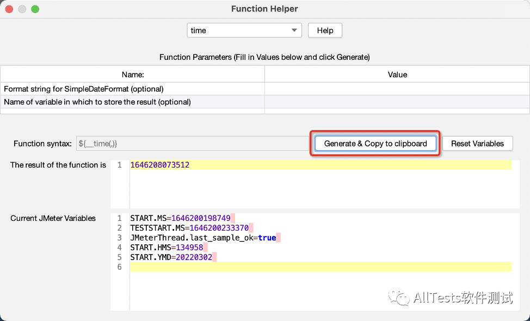Click Generate & Copy to clipboard
Image resolution: width=530 pixels, height=321 pixels.
click(375, 144)
